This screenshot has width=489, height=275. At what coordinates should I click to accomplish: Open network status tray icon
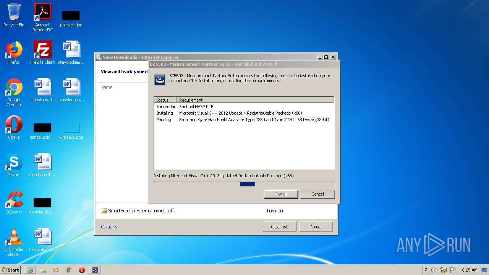444,270
